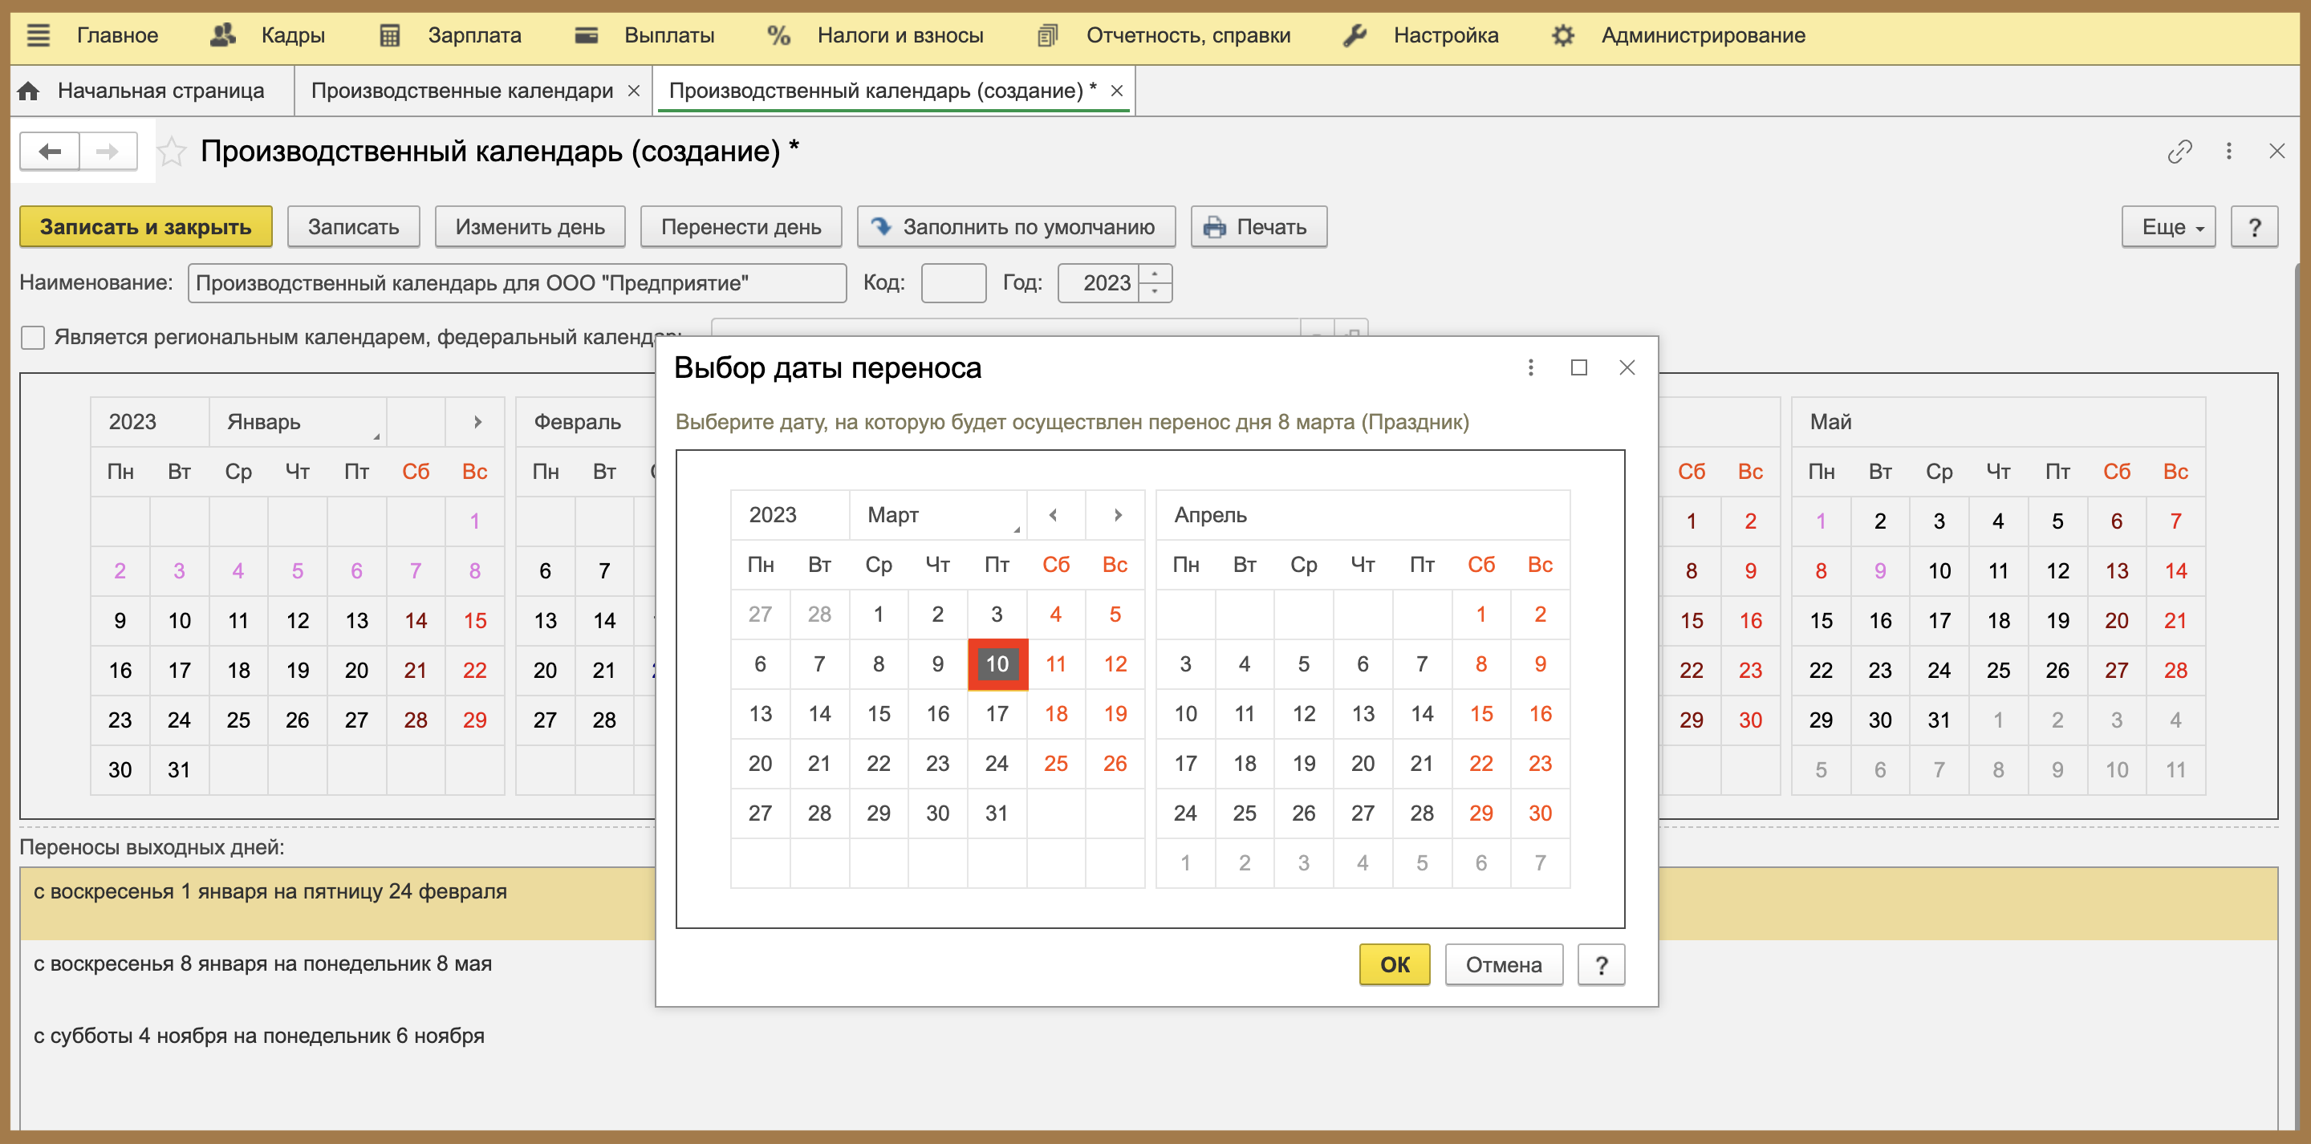The height and width of the screenshot is (1144, 2311).
Task: Show previous month in transfer dialog
Action: [1054, 515]
